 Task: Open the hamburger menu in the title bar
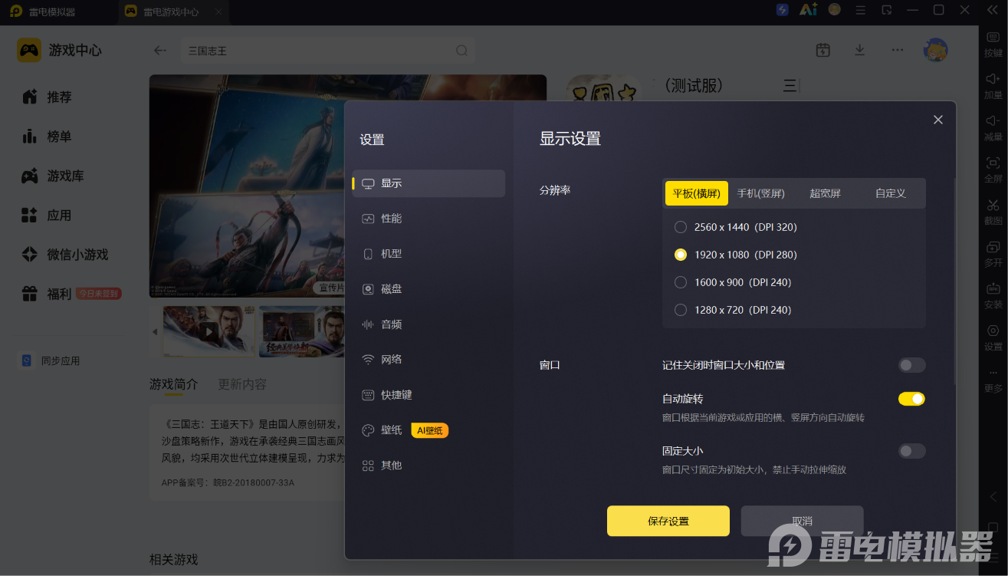click(x=861, y=10)
